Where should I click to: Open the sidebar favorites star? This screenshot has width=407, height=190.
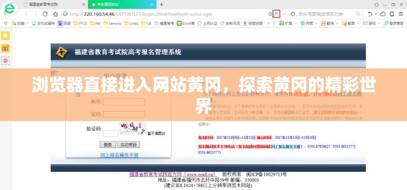tap(6, 36)
